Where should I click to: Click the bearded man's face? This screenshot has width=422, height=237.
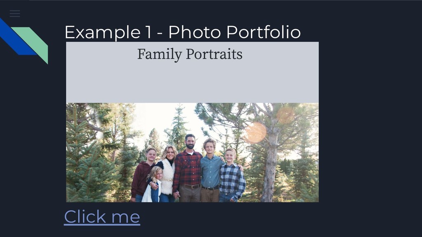pyautogui.click(x=190, y=142)
